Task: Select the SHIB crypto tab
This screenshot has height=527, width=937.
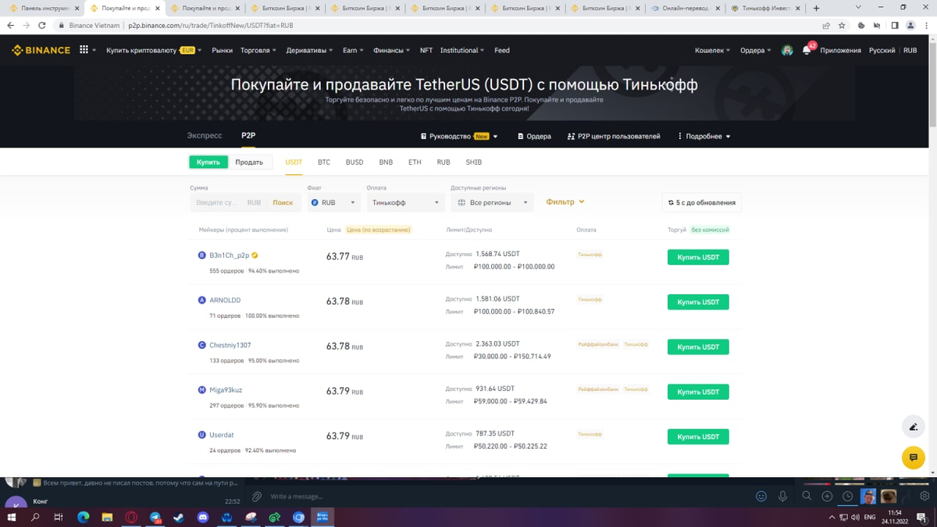Action: tap(473, 162)
